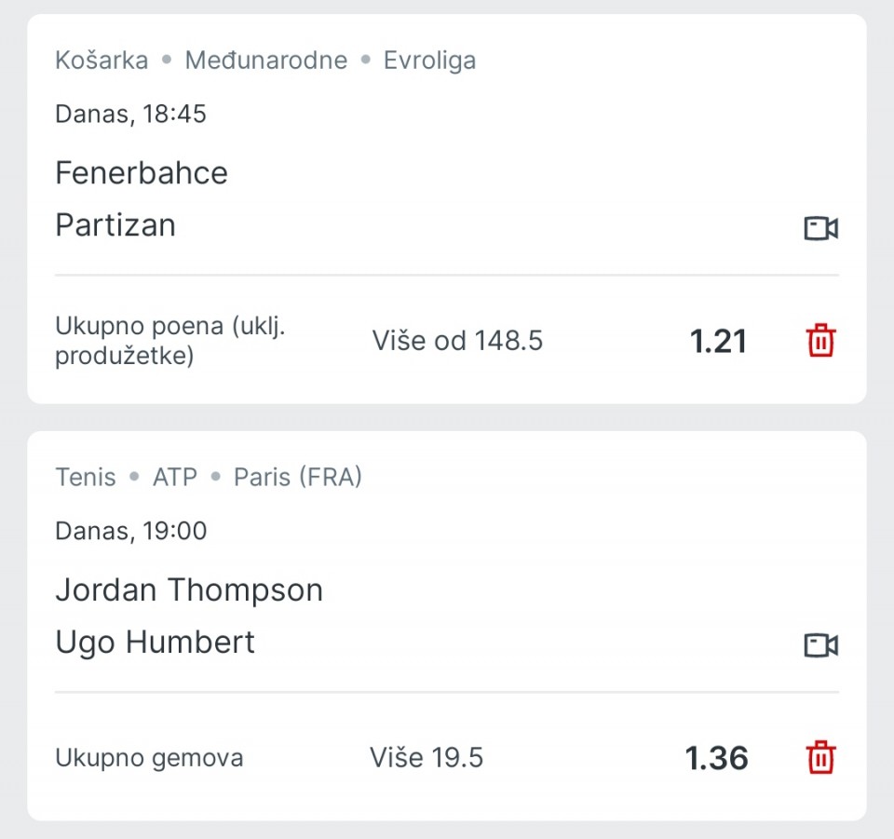Open live stream for Fenerbahce vs Partizan
Screen dimensions: 894x839
[x=820, y=228]
